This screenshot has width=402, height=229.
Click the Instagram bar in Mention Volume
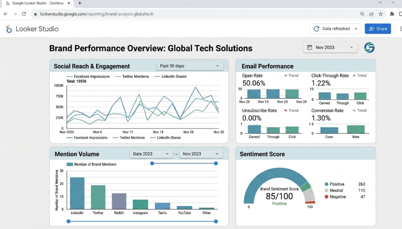pyautogui.click(x=140, y=204)
